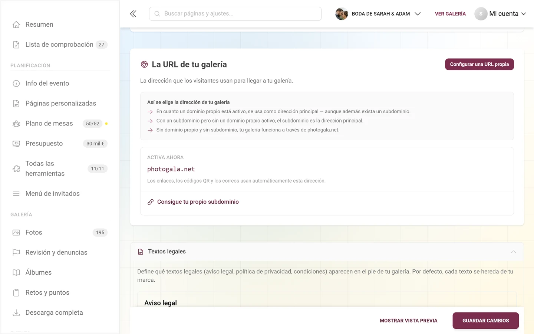Click the arrow icon before 'En cuanto un dominio propio'
The image size is (534, 334).
tap(150, 112)
